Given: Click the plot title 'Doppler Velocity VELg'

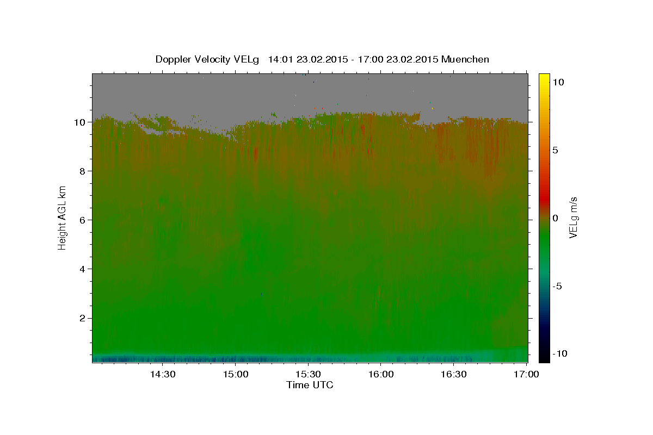Looking at the screenshot, I should point(207,59).
